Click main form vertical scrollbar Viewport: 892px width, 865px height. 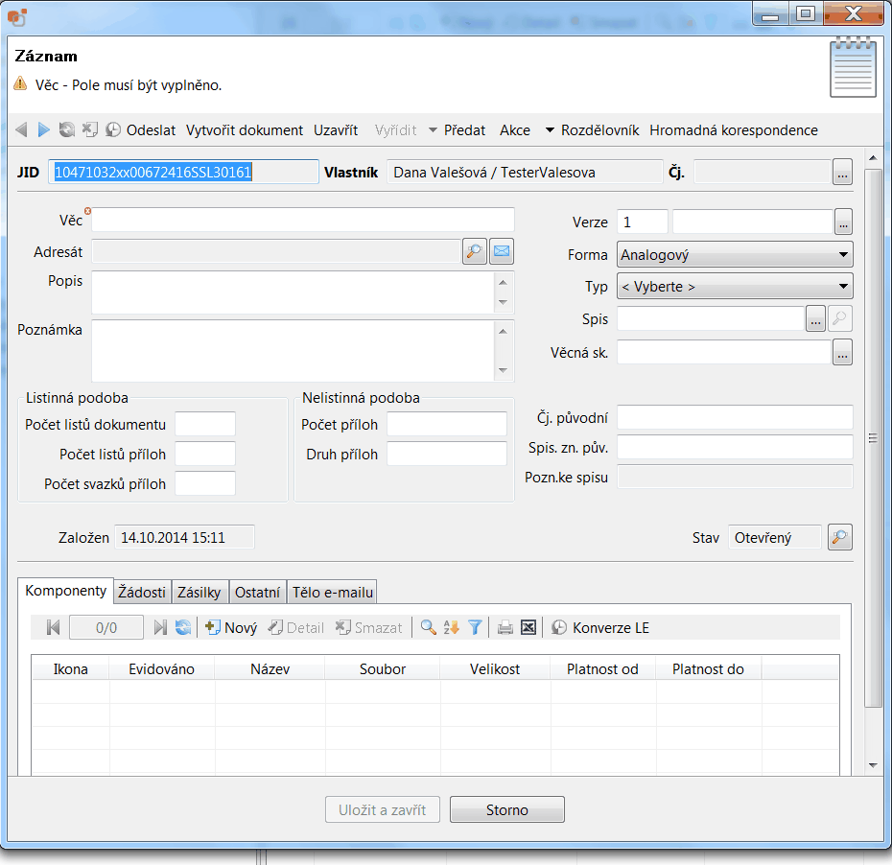coord(873,438)
